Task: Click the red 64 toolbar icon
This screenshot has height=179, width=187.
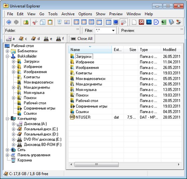Action: [x=142, y=22]
